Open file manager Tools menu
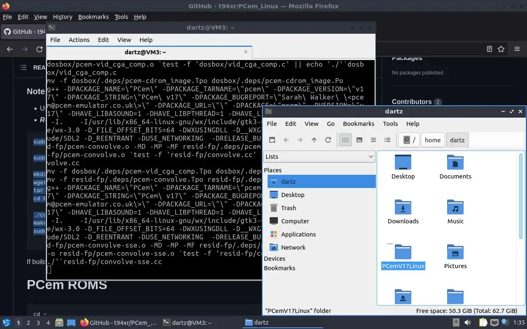Viewport: 527px width, 329px height. [x=390, y=123]
